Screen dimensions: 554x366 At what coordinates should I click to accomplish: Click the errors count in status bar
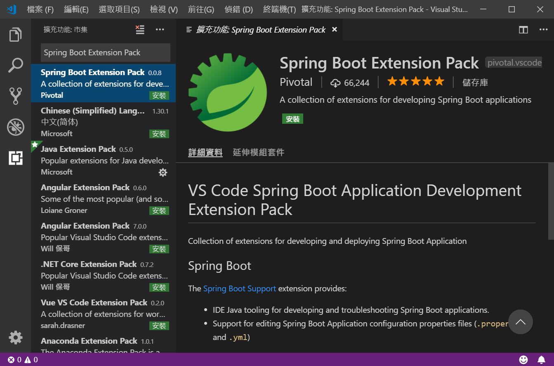14,360
